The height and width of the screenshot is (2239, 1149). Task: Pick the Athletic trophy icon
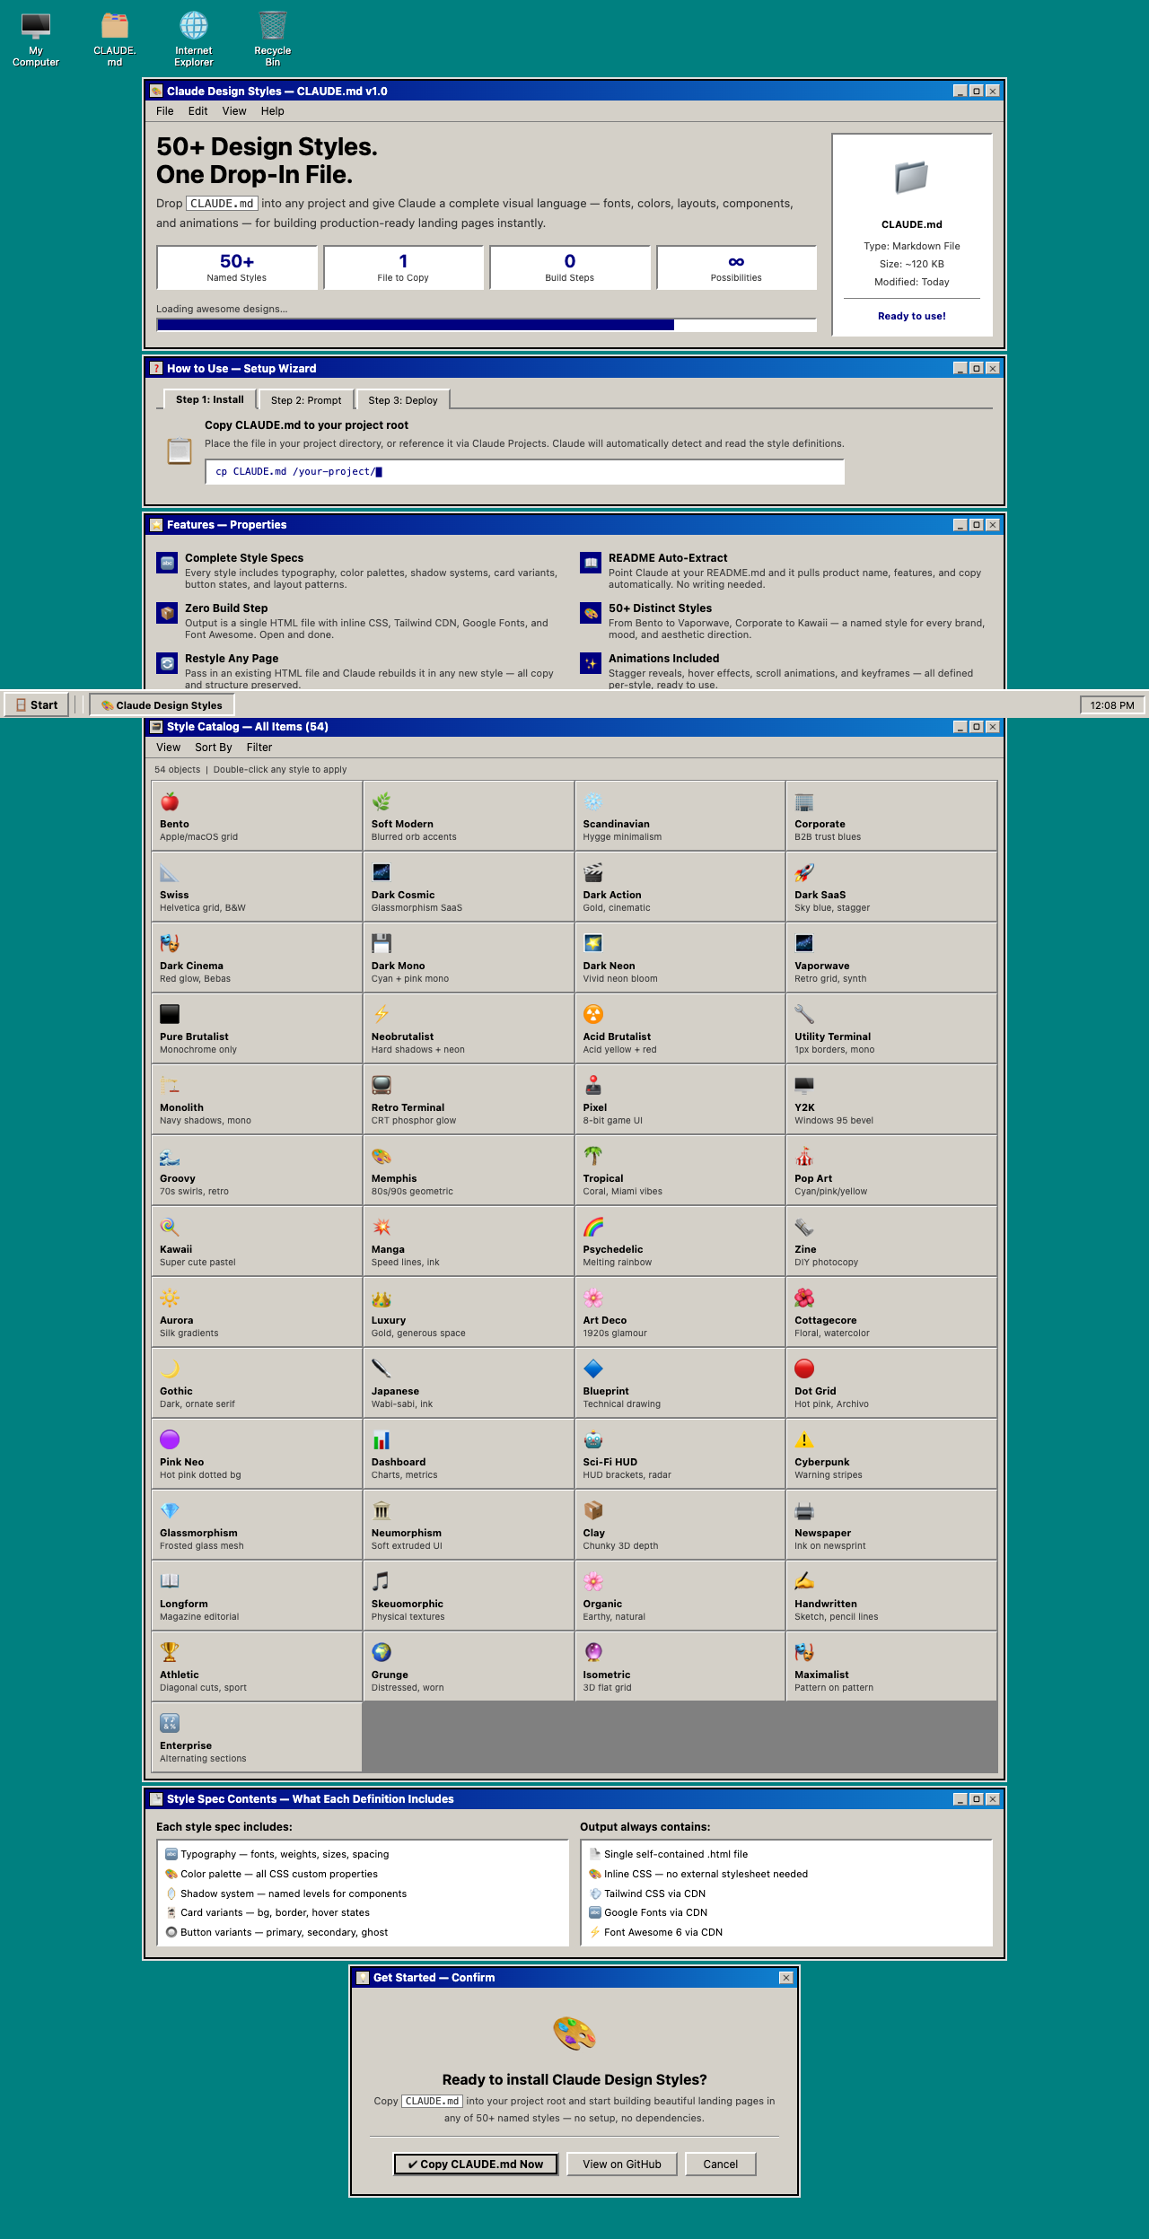click(x=170, y=1652)
